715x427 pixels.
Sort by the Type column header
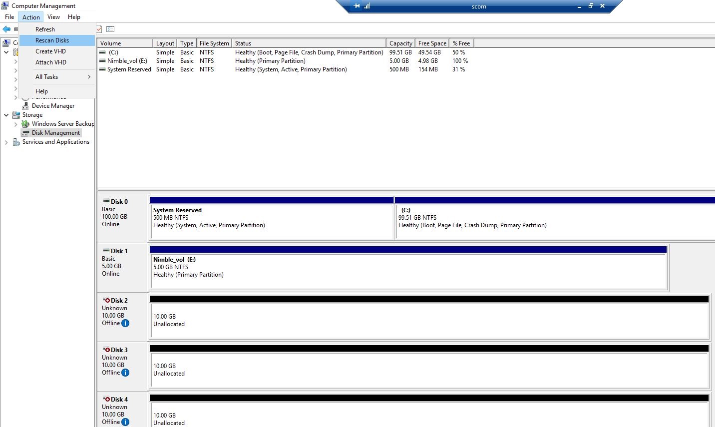pyautogui.click(x=187, y=43)
